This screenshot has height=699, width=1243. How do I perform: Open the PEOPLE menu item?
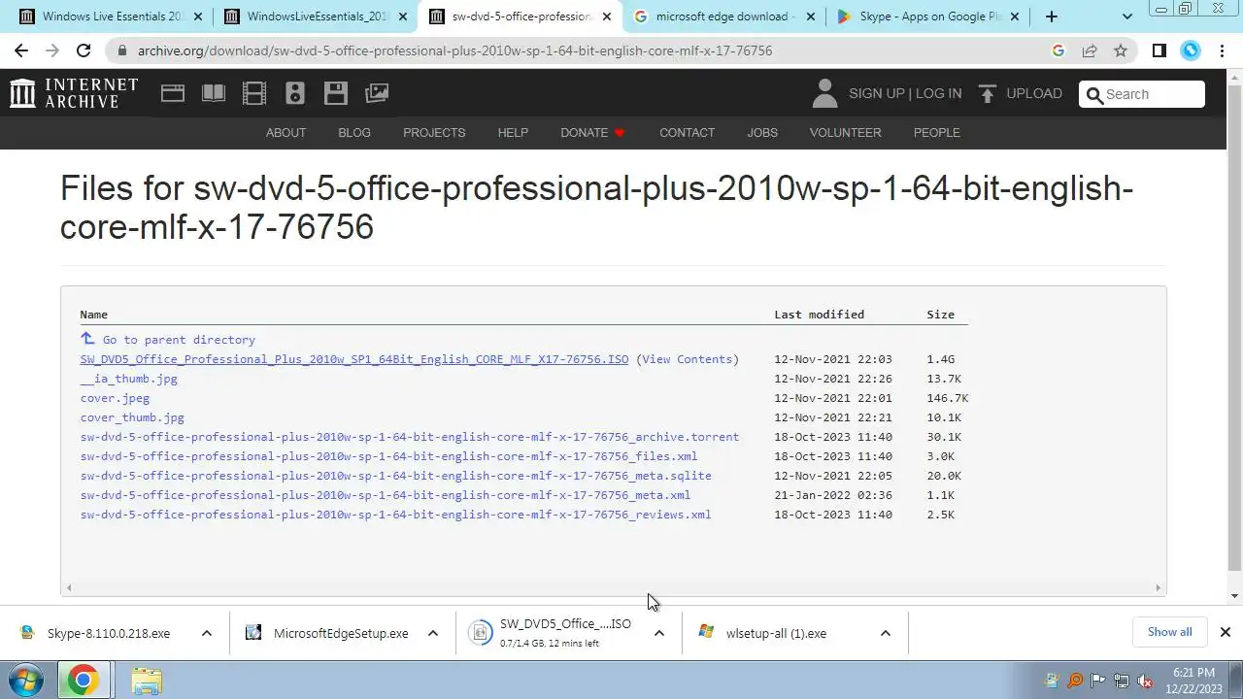(936, 133)
